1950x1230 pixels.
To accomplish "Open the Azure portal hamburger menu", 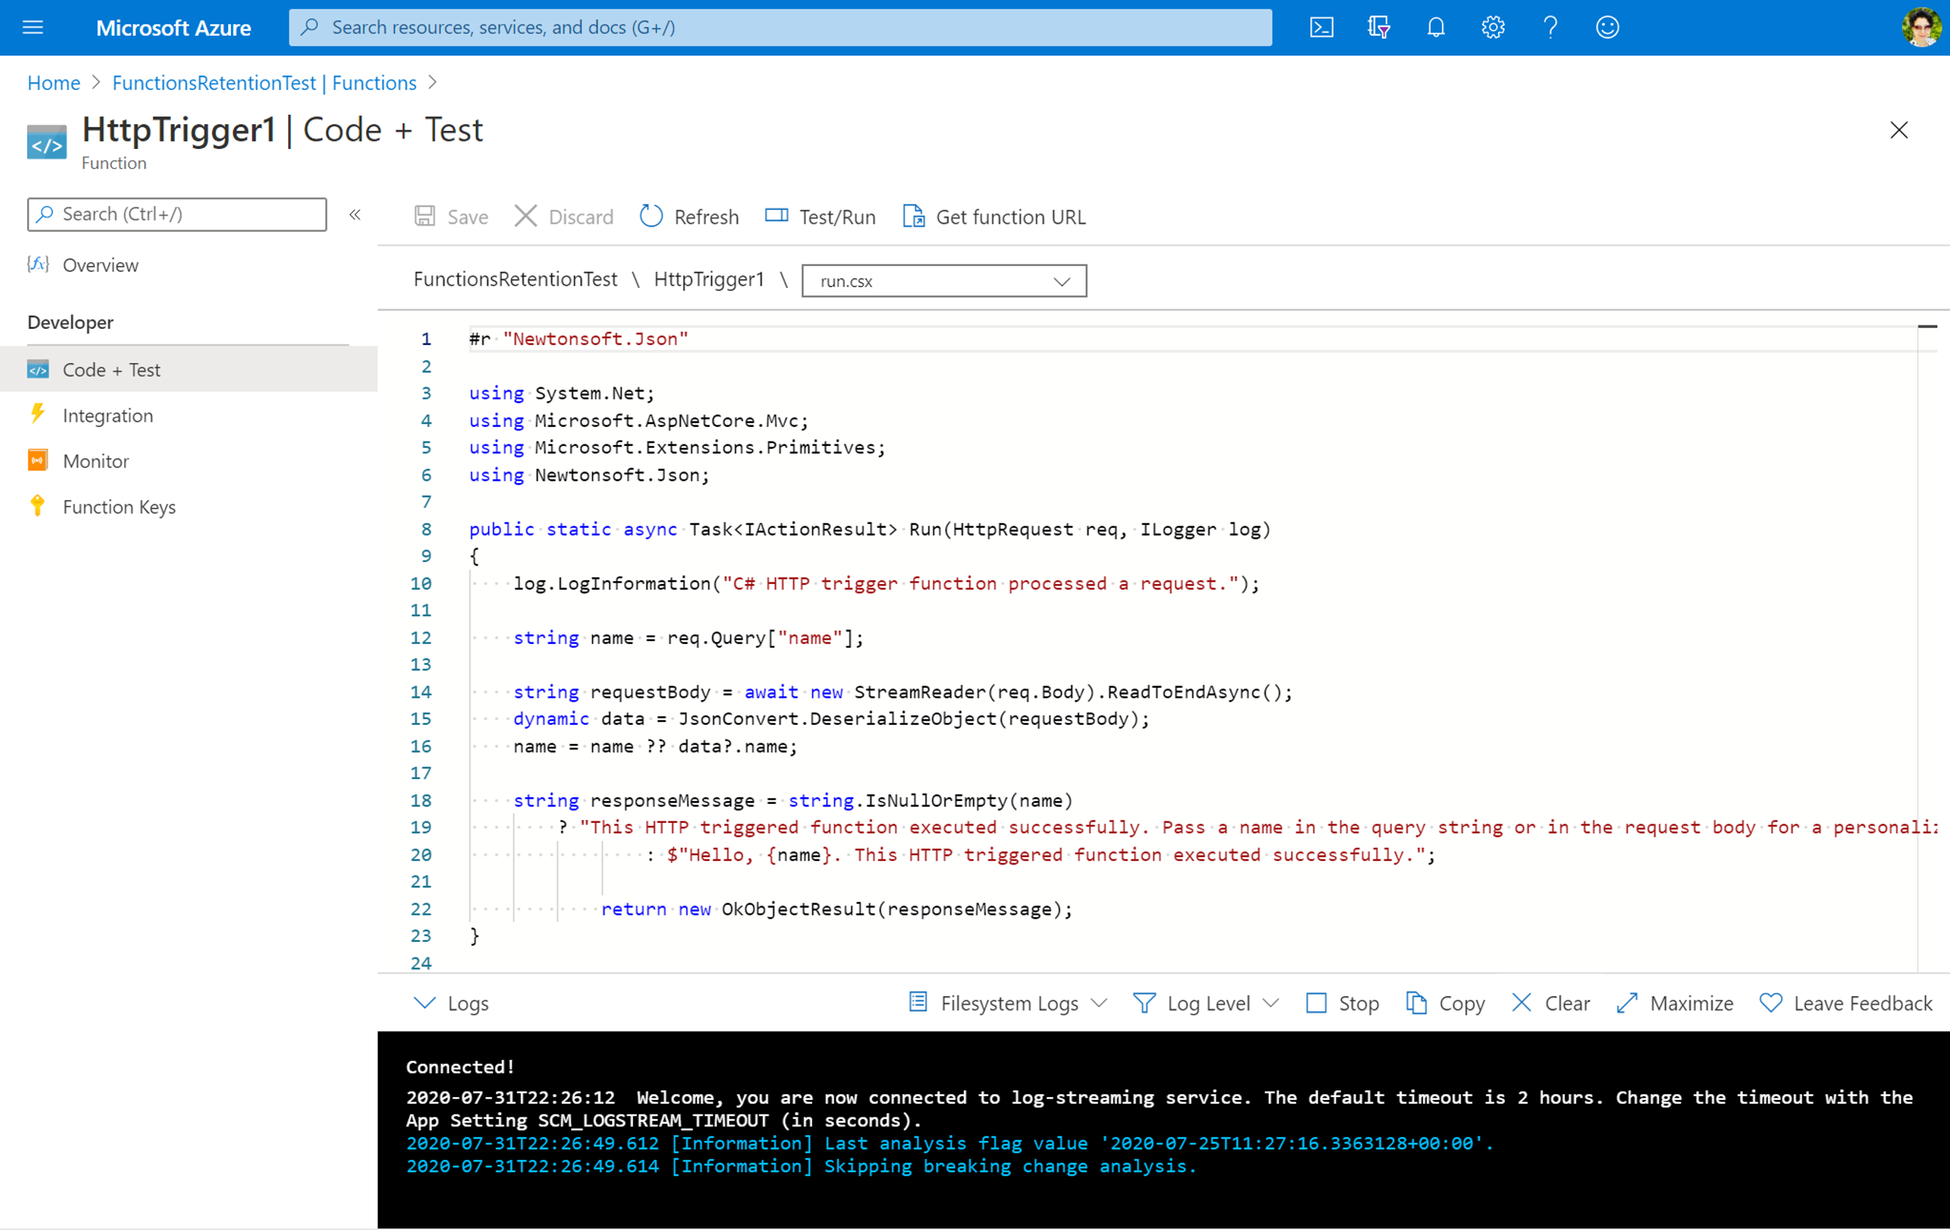I will click(32, 28).
